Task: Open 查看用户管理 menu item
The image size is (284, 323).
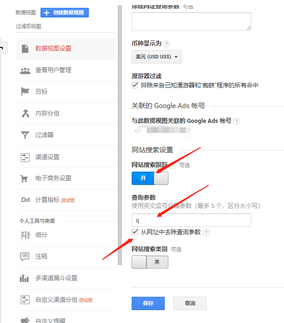Action: coord(65,70)
